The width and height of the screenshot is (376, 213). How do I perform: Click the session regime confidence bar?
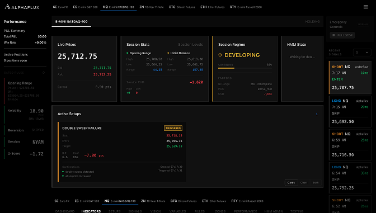click(x=245, y=68)
